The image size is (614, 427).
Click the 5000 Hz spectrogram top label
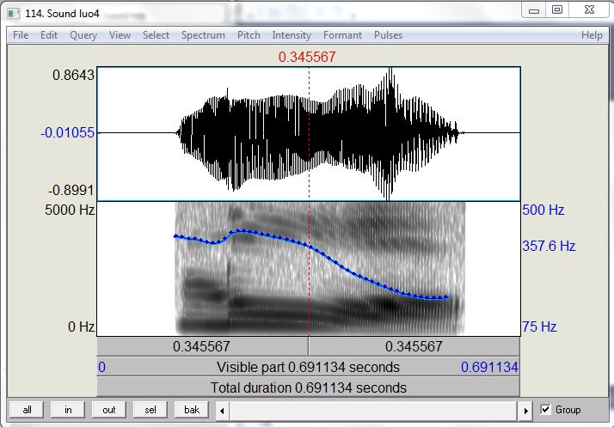(x=70, y=210)
